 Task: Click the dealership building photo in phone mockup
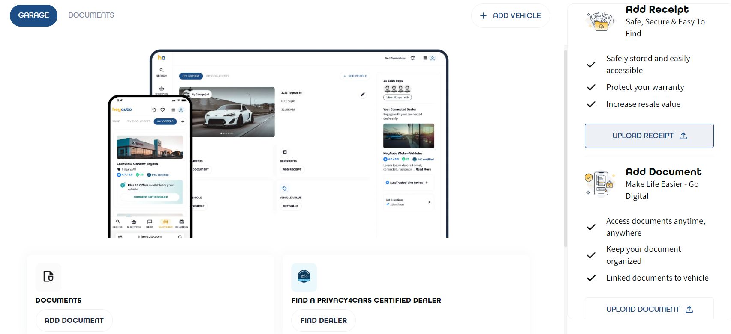[150, 147]
